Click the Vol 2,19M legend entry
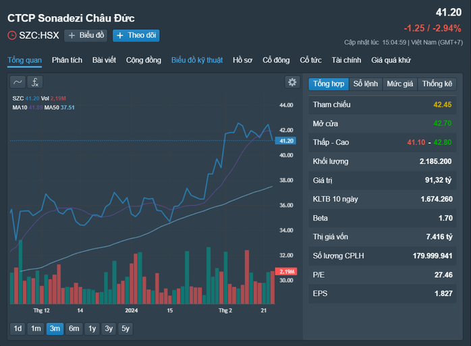471x346 pixels. tap(53, 98)
